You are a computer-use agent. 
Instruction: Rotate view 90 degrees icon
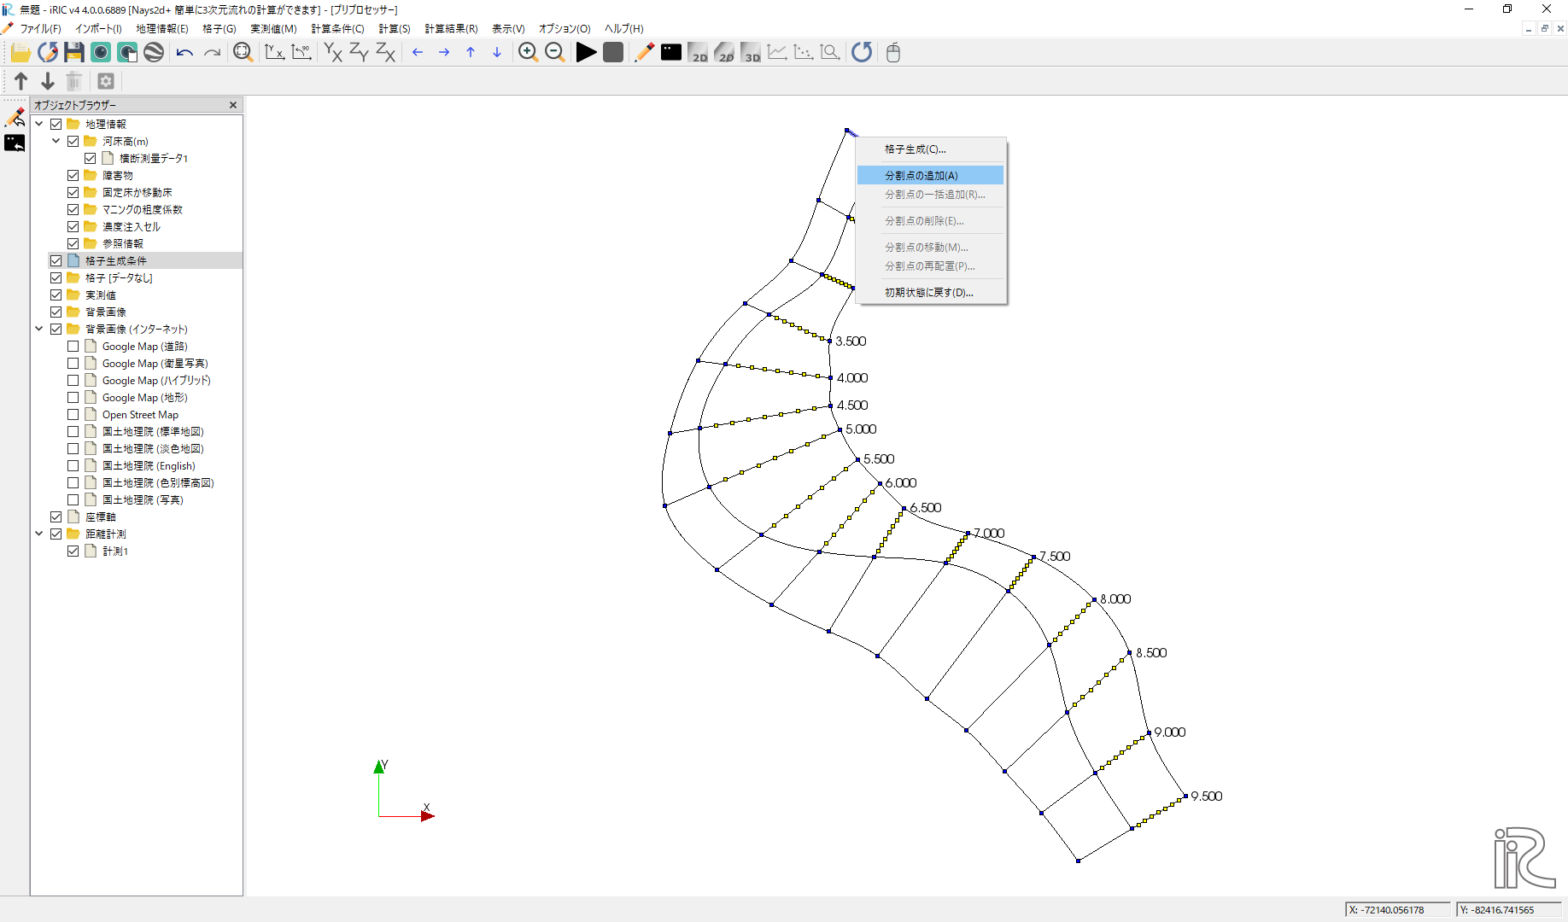(x=301, y=53)
